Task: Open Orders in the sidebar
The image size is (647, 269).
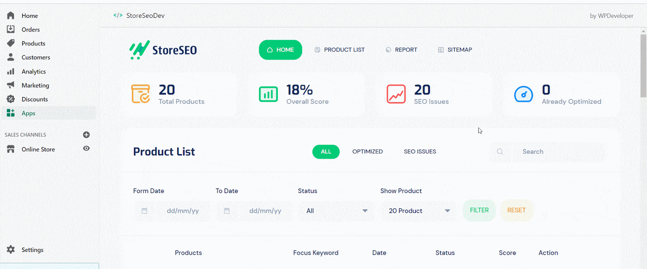Action: pos(30,29)
